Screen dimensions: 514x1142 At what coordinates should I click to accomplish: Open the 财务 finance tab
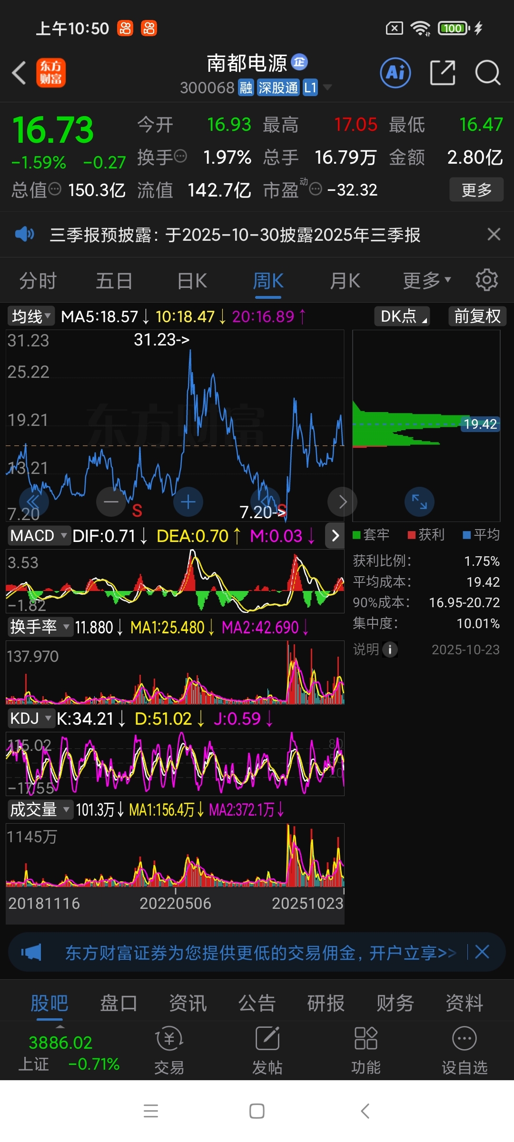[x=395, y=1003]
